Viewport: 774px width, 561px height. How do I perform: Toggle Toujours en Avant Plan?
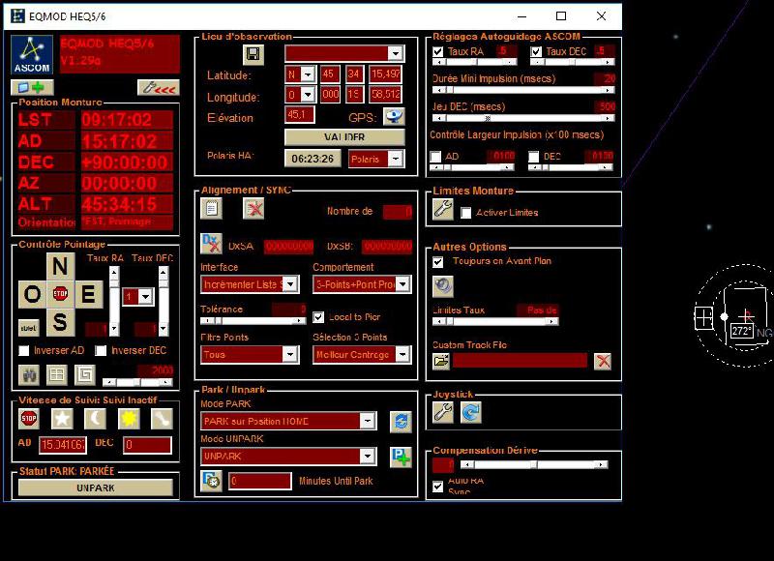coord(438,261)
